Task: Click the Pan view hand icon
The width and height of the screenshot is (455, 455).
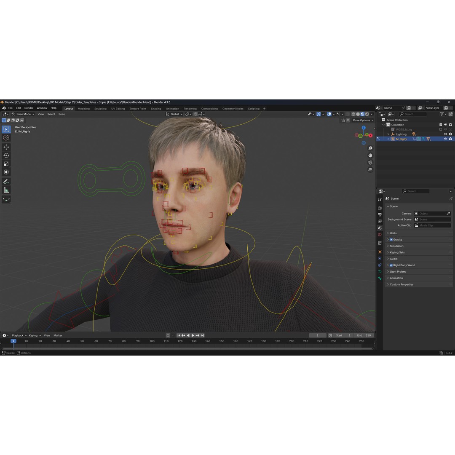Action: (x=370, y=155)
